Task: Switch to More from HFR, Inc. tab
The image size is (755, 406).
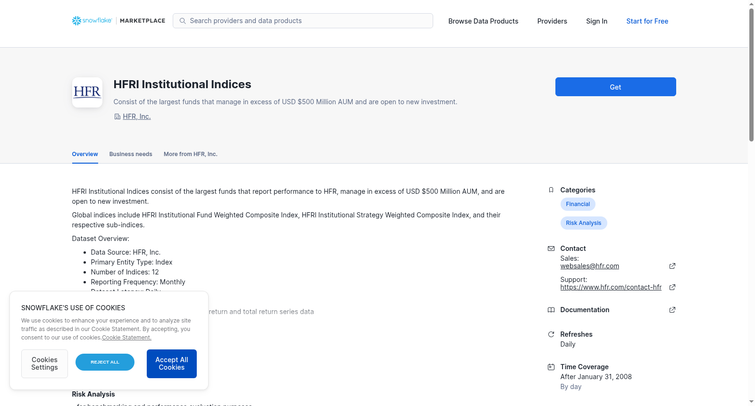Action: point(191,154)
